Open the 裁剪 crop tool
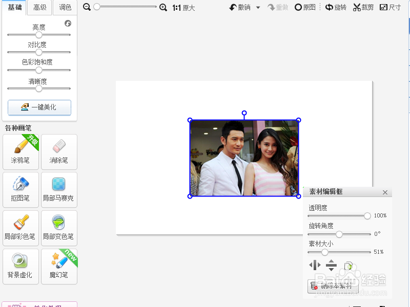Image resolution: width=410 pixels, height=307 pixels. (363, 7)
